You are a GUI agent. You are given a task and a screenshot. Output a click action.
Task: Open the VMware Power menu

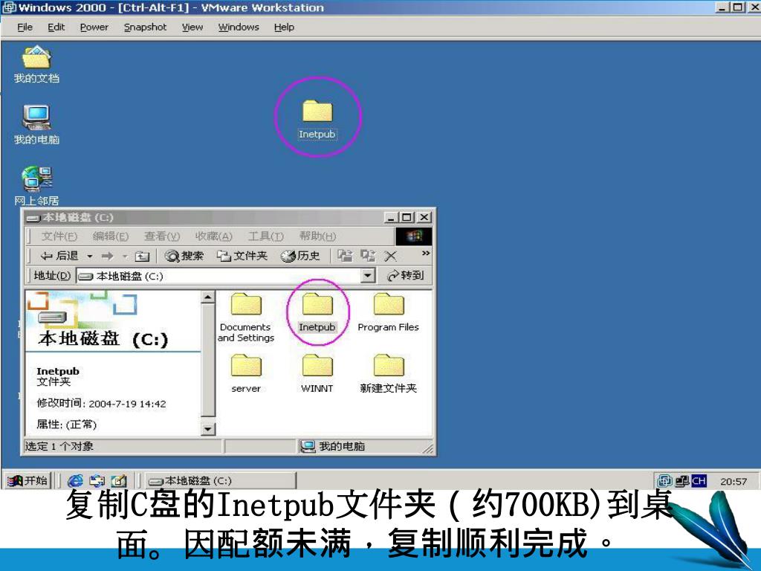pyautogui.click(x=94, y=28)
